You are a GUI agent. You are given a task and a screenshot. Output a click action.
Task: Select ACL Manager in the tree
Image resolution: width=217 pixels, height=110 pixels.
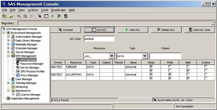coord(29,60)
